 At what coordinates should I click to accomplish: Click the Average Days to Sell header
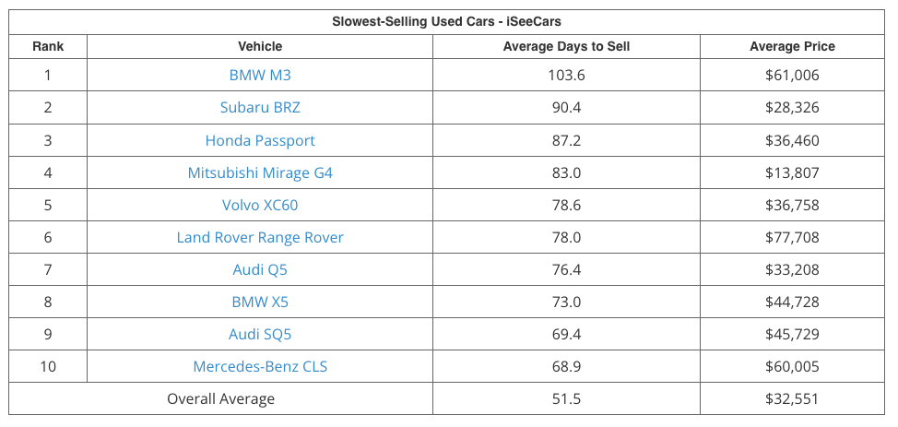tap(566, 46)
